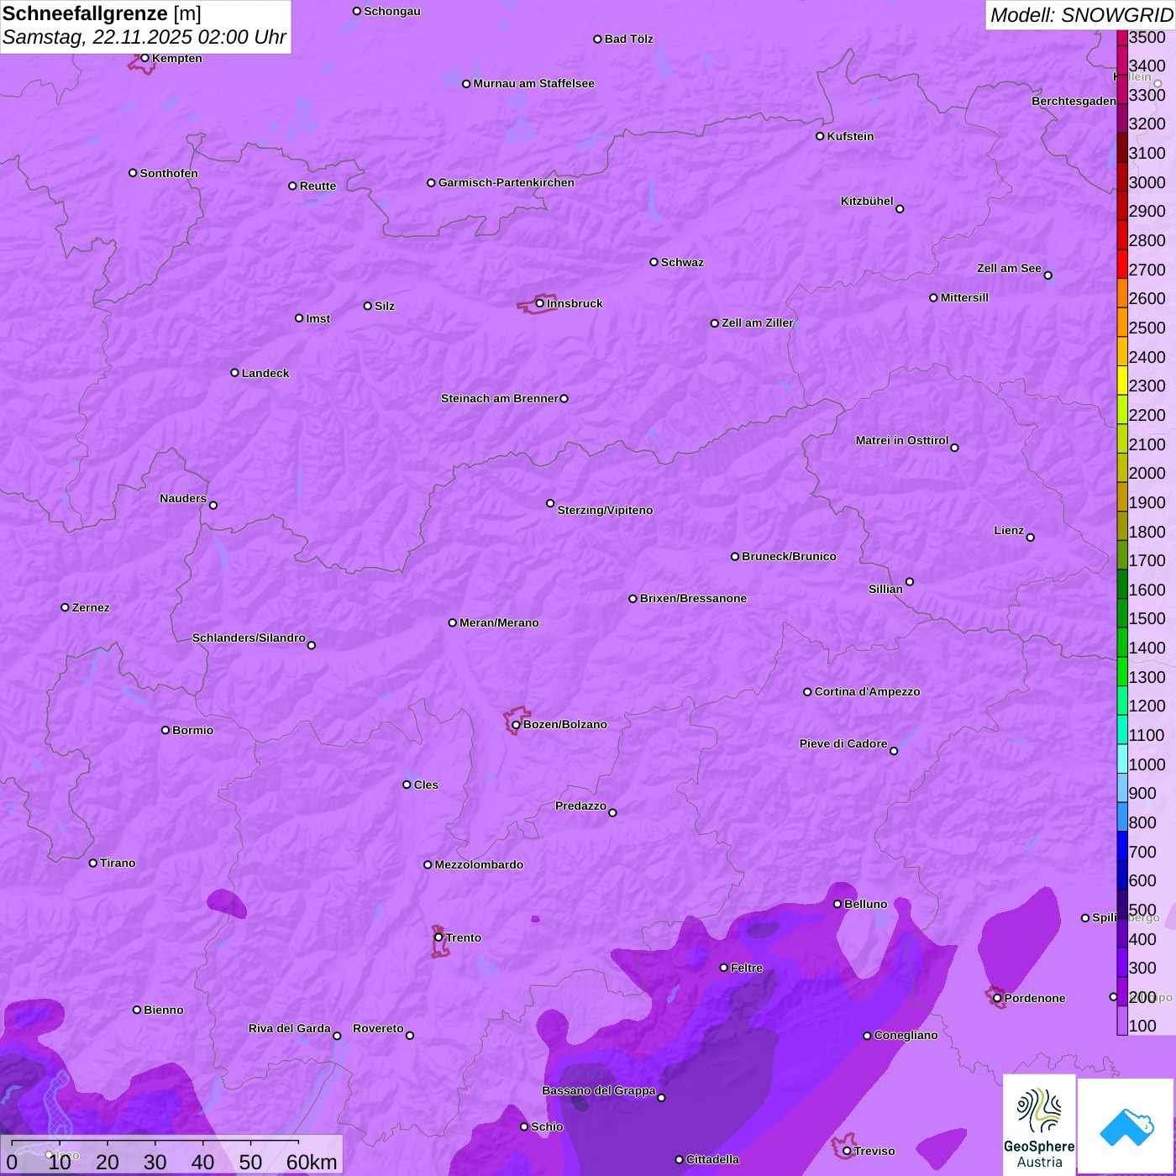Click the 'Zell am Ziller' label

(x=758, y=323)
